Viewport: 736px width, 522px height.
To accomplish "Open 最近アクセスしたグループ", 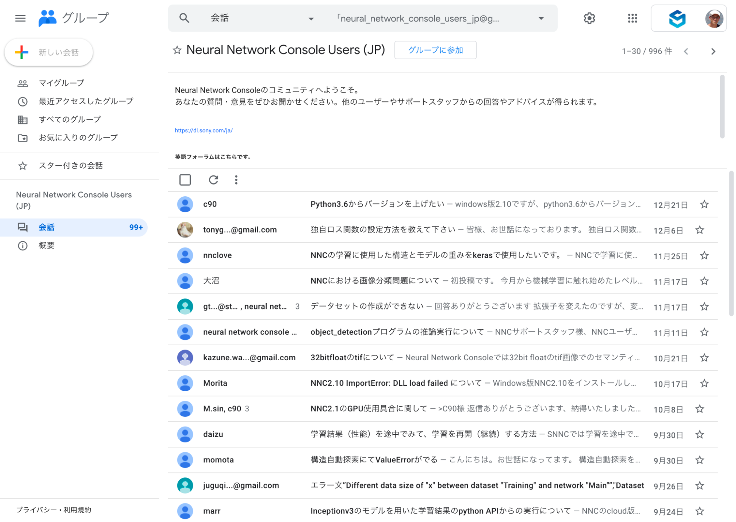I will point(85,101).
